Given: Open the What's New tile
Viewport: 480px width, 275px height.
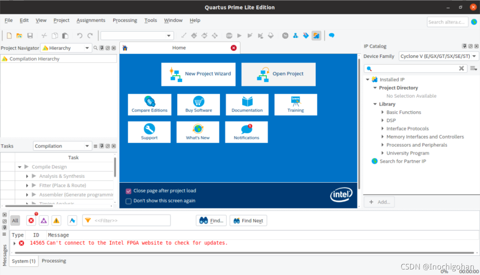Looking at the screenshot, I should pyautogui.click(x=198, y=132).
